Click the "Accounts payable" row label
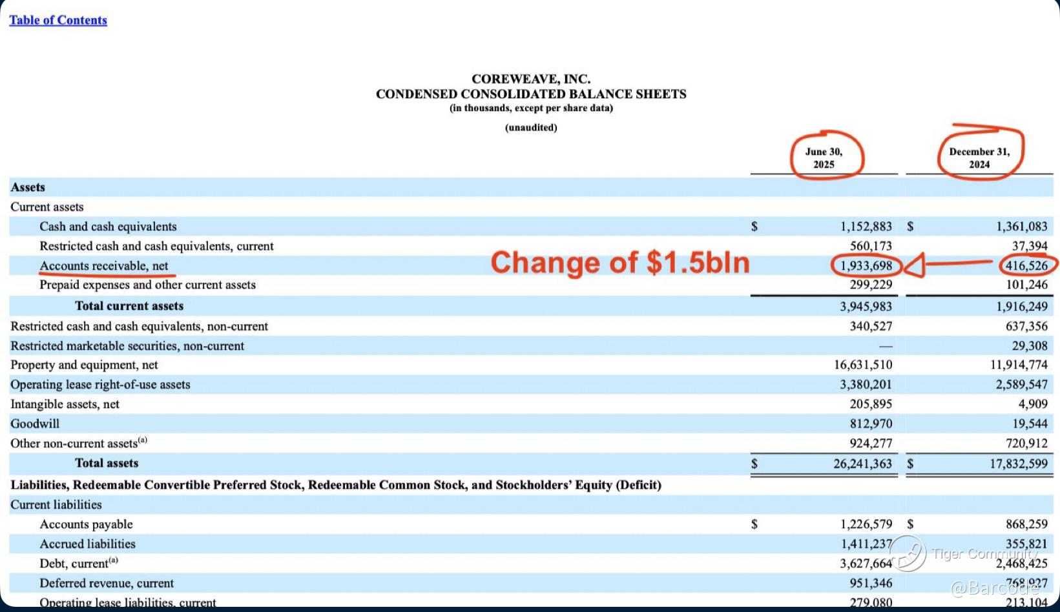Image resolution: width=1060 pixels, height=612 pixels. [86, 524]
